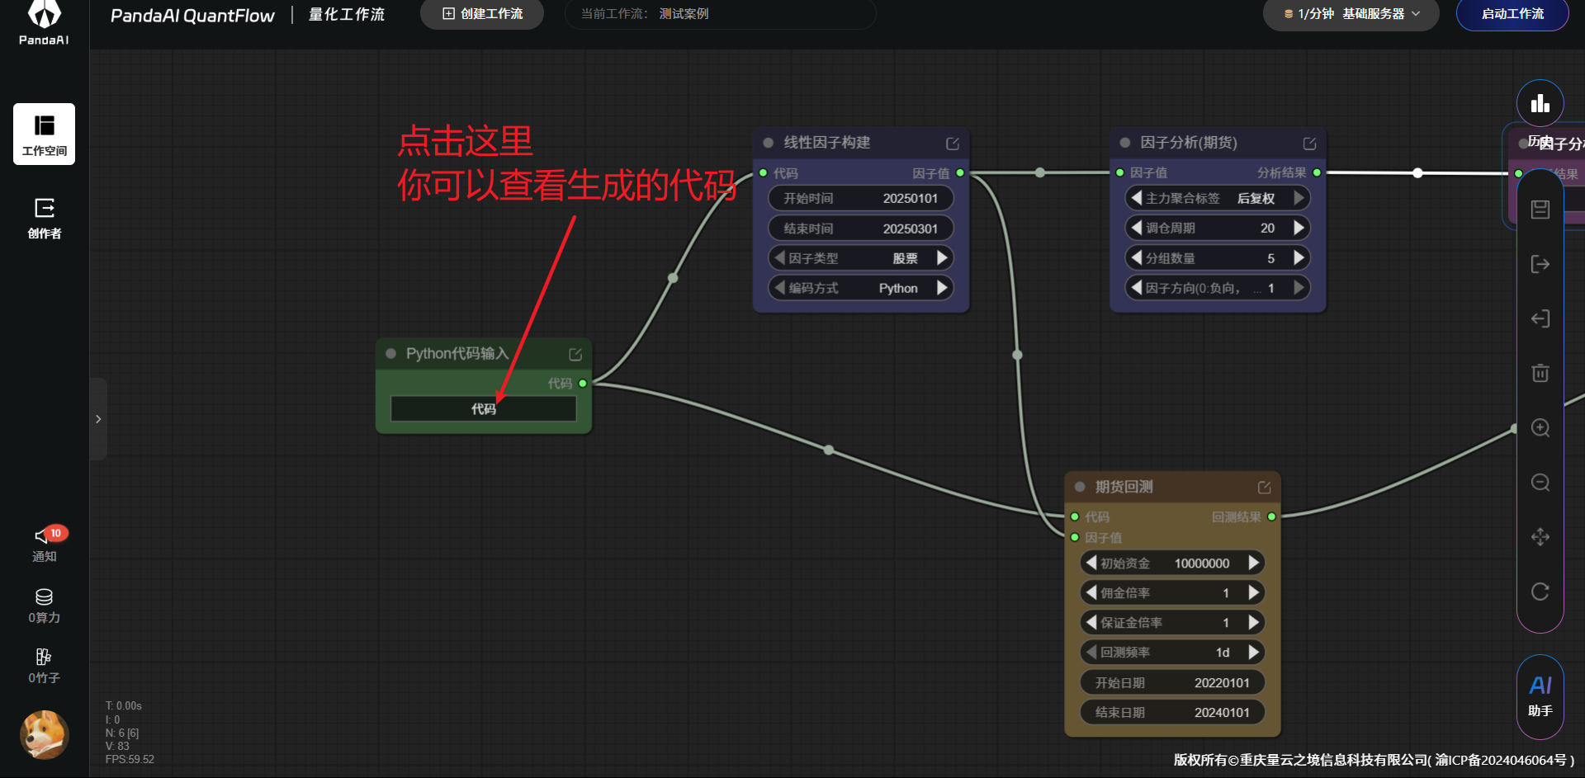The image size is (1585, 778).
Task: Click the export arrow icon in right toolbar
Action: click(1540, 264)
